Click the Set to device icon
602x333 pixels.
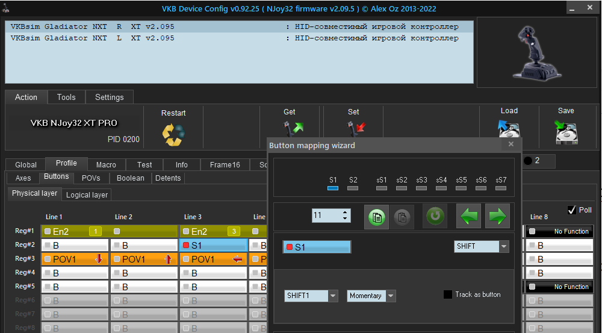click(x=356, y=128)
